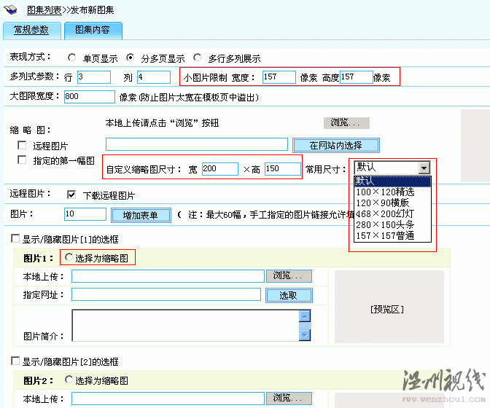Viewport: 490px width, 408px height.
Task: Click the 图集列表 breadcrumb link
Action: 44,10
